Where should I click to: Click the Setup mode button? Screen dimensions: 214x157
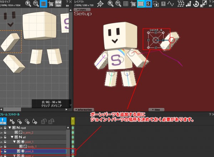coord(3,121)
